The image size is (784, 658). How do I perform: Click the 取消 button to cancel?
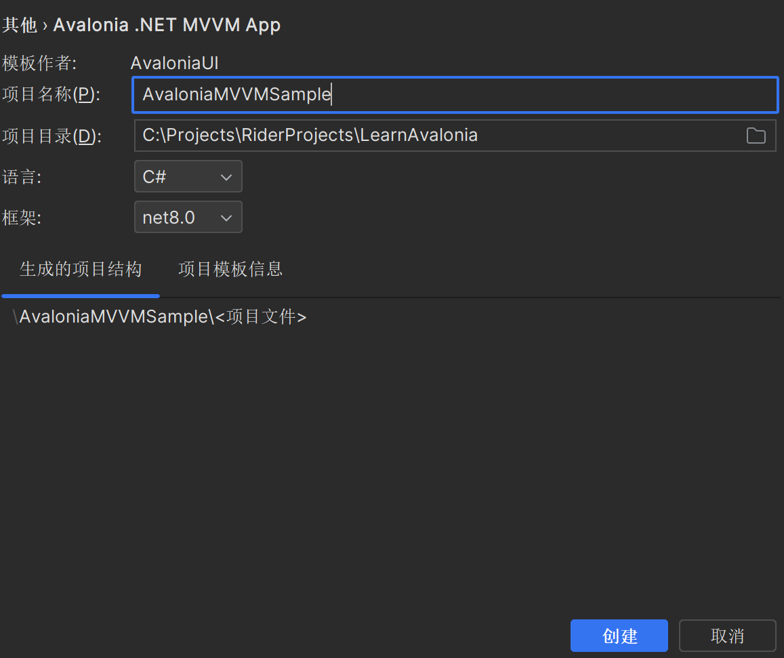pyautogui.click(x=727, y=636)
